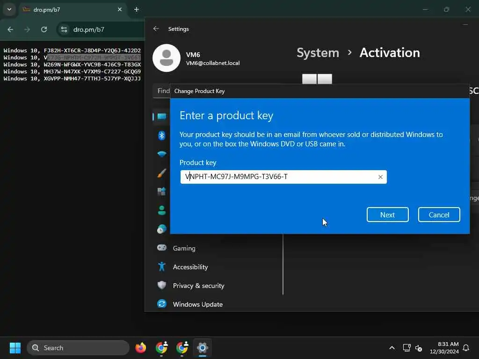
Task: Click the dro.pm/b7 address bar URL
Action: click(x=89, y=29)
